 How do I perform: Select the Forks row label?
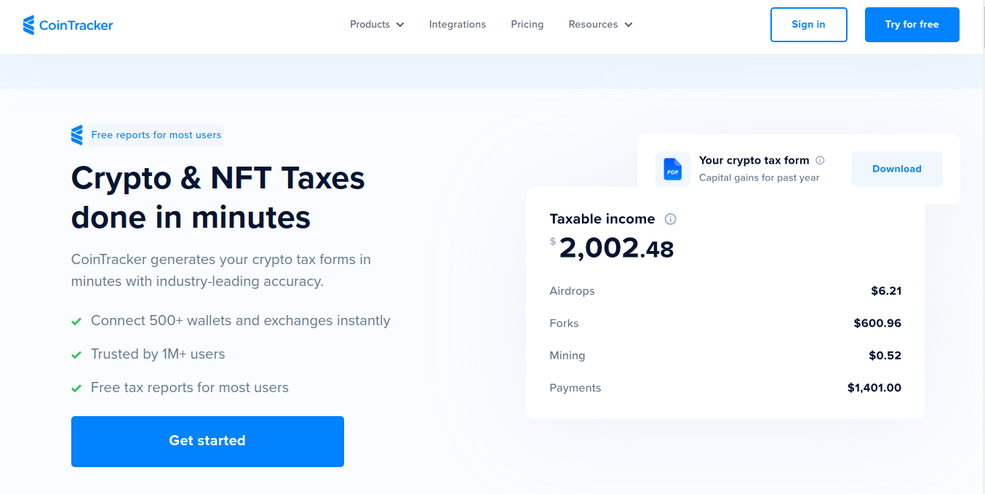point(565,323)
